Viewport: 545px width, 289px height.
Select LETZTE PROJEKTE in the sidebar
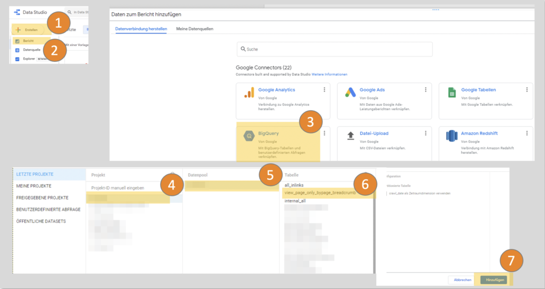click(49, 174)
